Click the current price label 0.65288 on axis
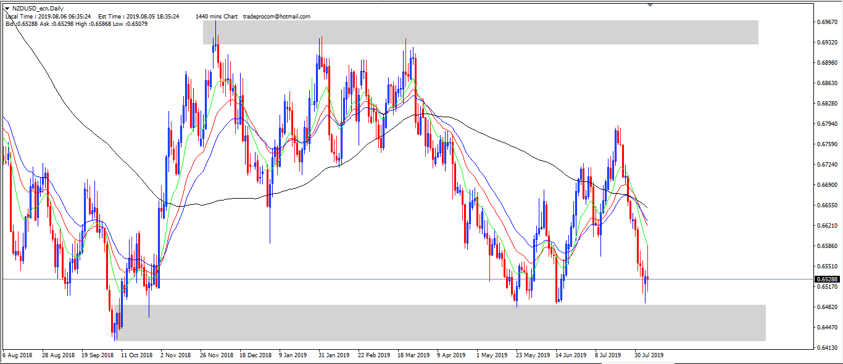Viewport: 843px width, 364px height. tap(826, 279)
